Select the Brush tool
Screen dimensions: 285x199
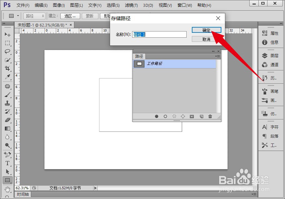click(7, 95)
